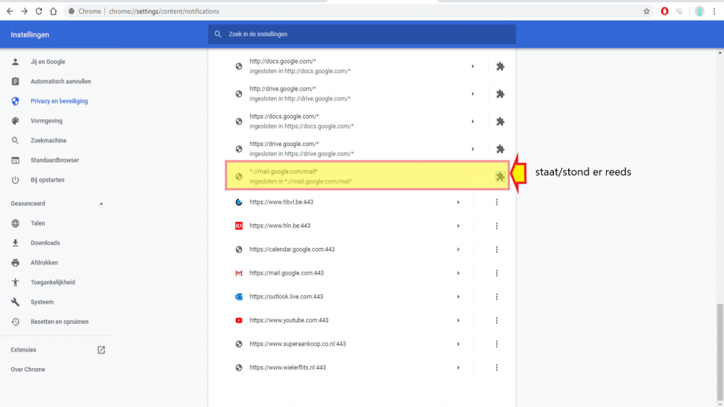The width and height of the screenshot is (724, 407).
Task: Reload the page with refresh icon
Action: click(x=39, y=12)
